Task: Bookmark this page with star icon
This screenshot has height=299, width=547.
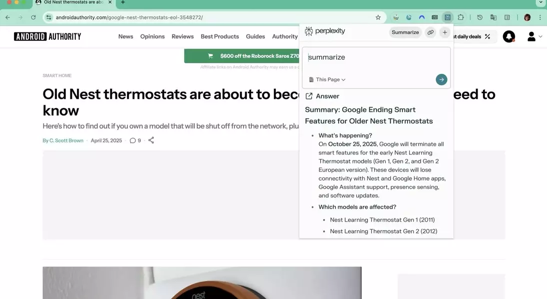Action: 378,17
